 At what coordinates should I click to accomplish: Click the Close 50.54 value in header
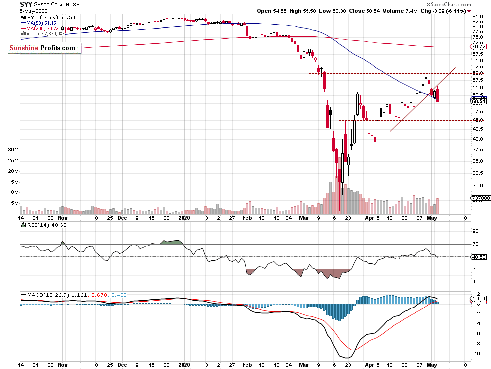(x=365, y=11)
